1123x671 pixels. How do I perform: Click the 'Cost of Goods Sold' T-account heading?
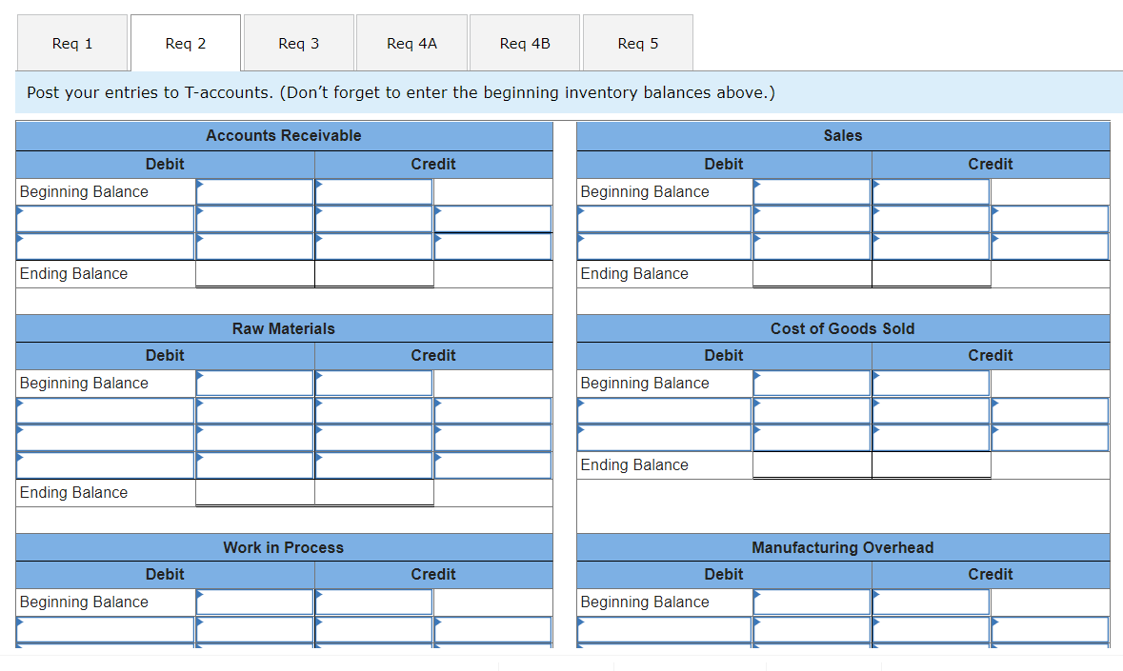(842, 328)
